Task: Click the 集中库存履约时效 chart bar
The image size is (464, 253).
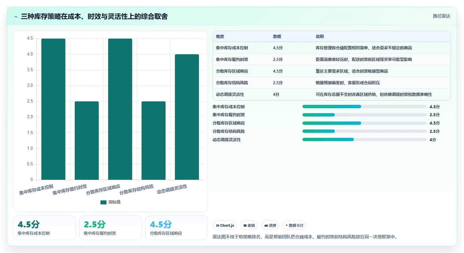Action: tap(87, 140)
